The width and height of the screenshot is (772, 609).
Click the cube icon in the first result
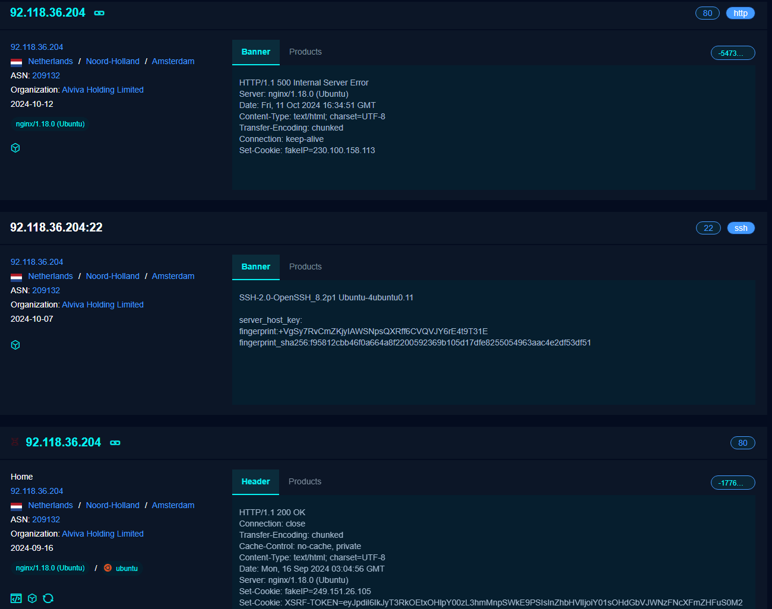tap(15, 148)
